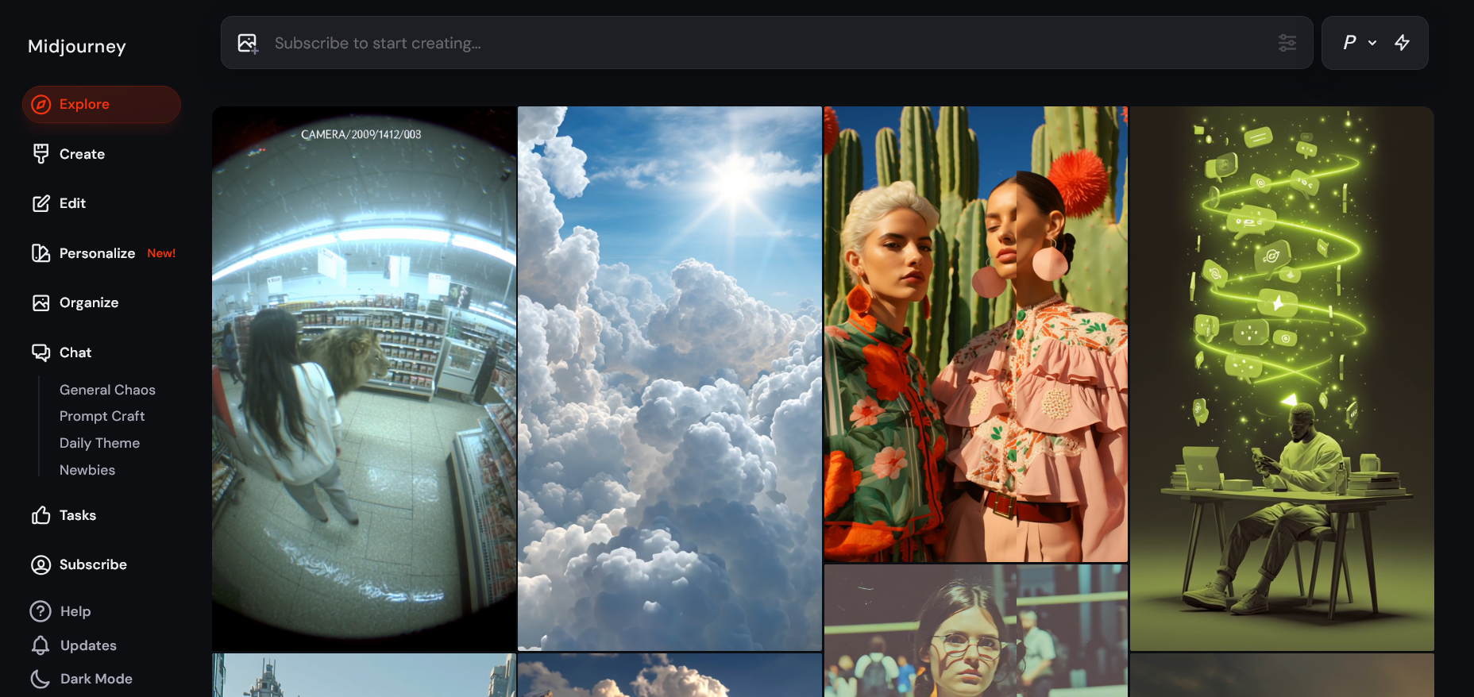Viewport: 1474px width, 697px height.
Task: Click the Personalize icon in sidebar
Action: (41, 253)
